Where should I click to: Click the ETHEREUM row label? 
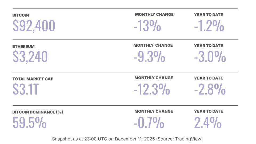click(x=23, y=46)
